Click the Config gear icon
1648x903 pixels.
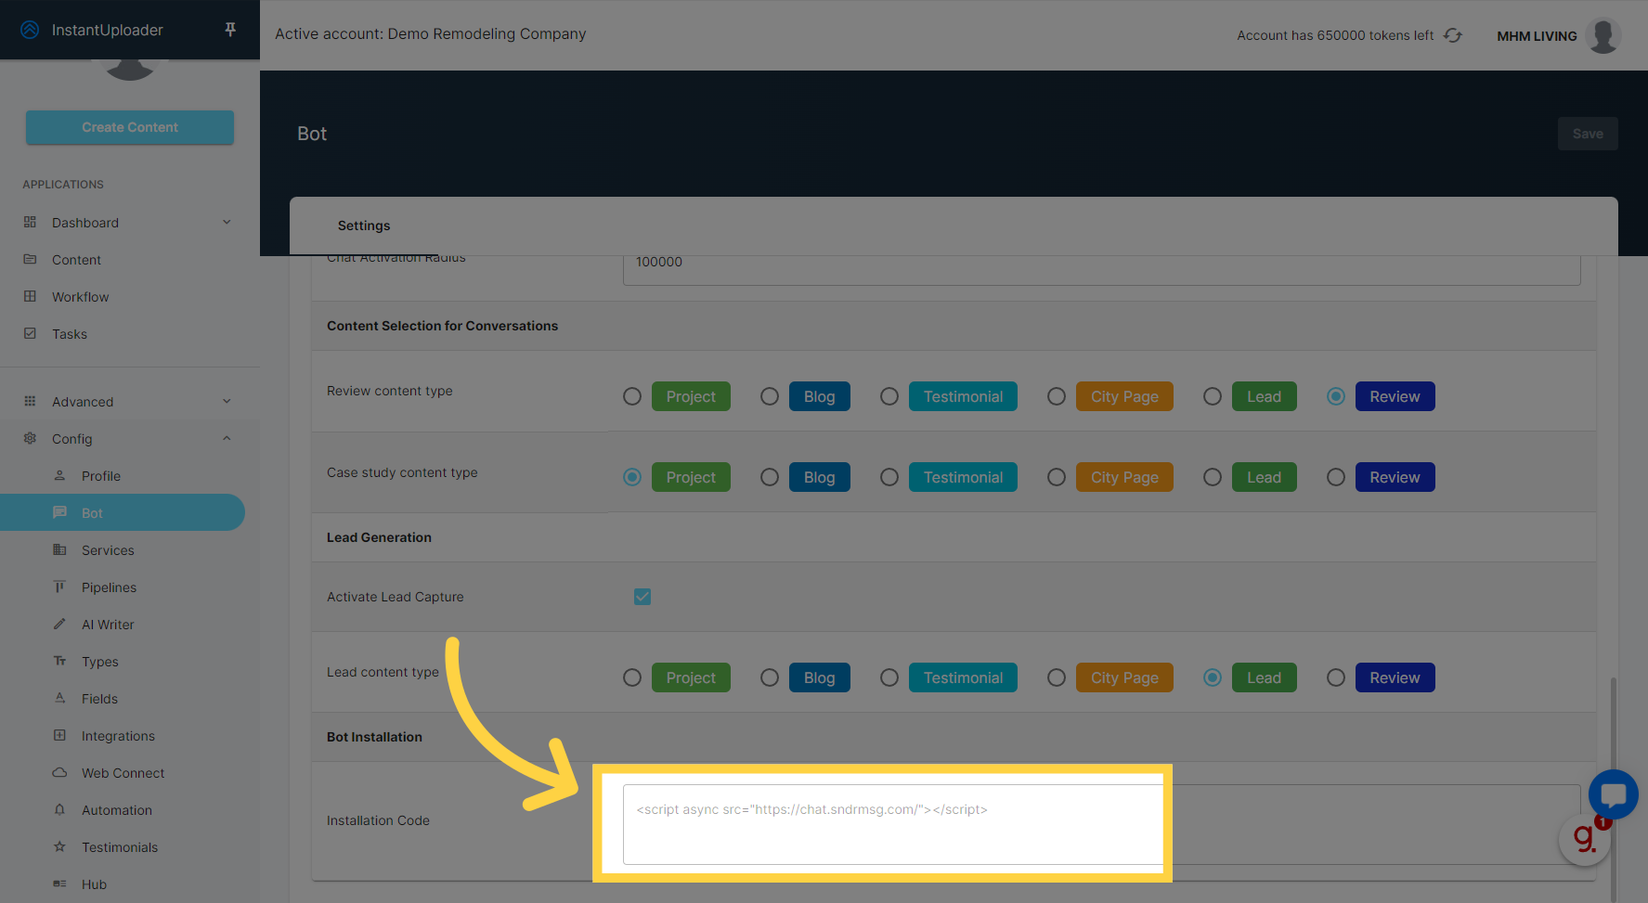click(30, 439)
